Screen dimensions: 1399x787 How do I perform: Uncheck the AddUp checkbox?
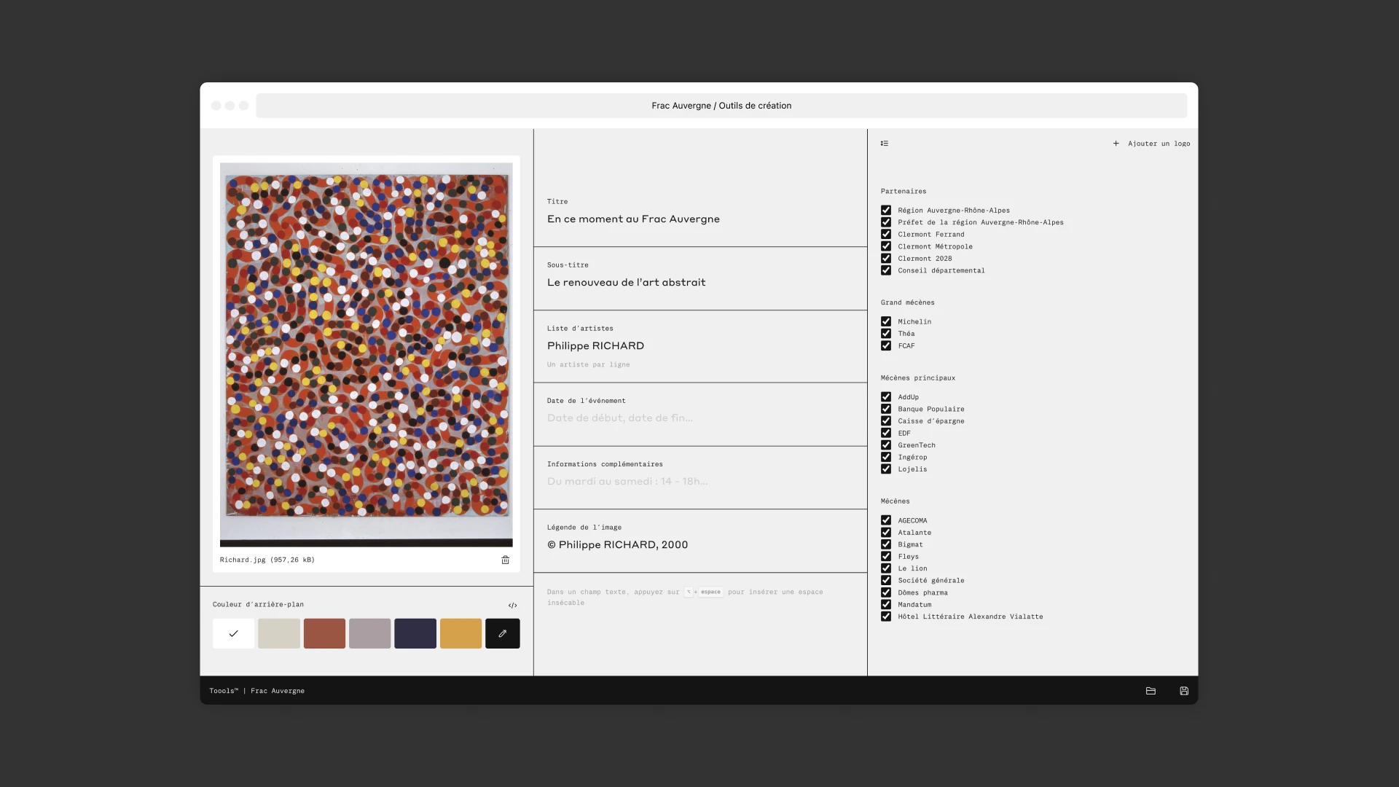click(886, 397)
